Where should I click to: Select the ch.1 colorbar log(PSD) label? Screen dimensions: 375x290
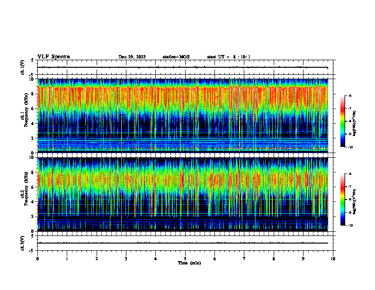355,124
